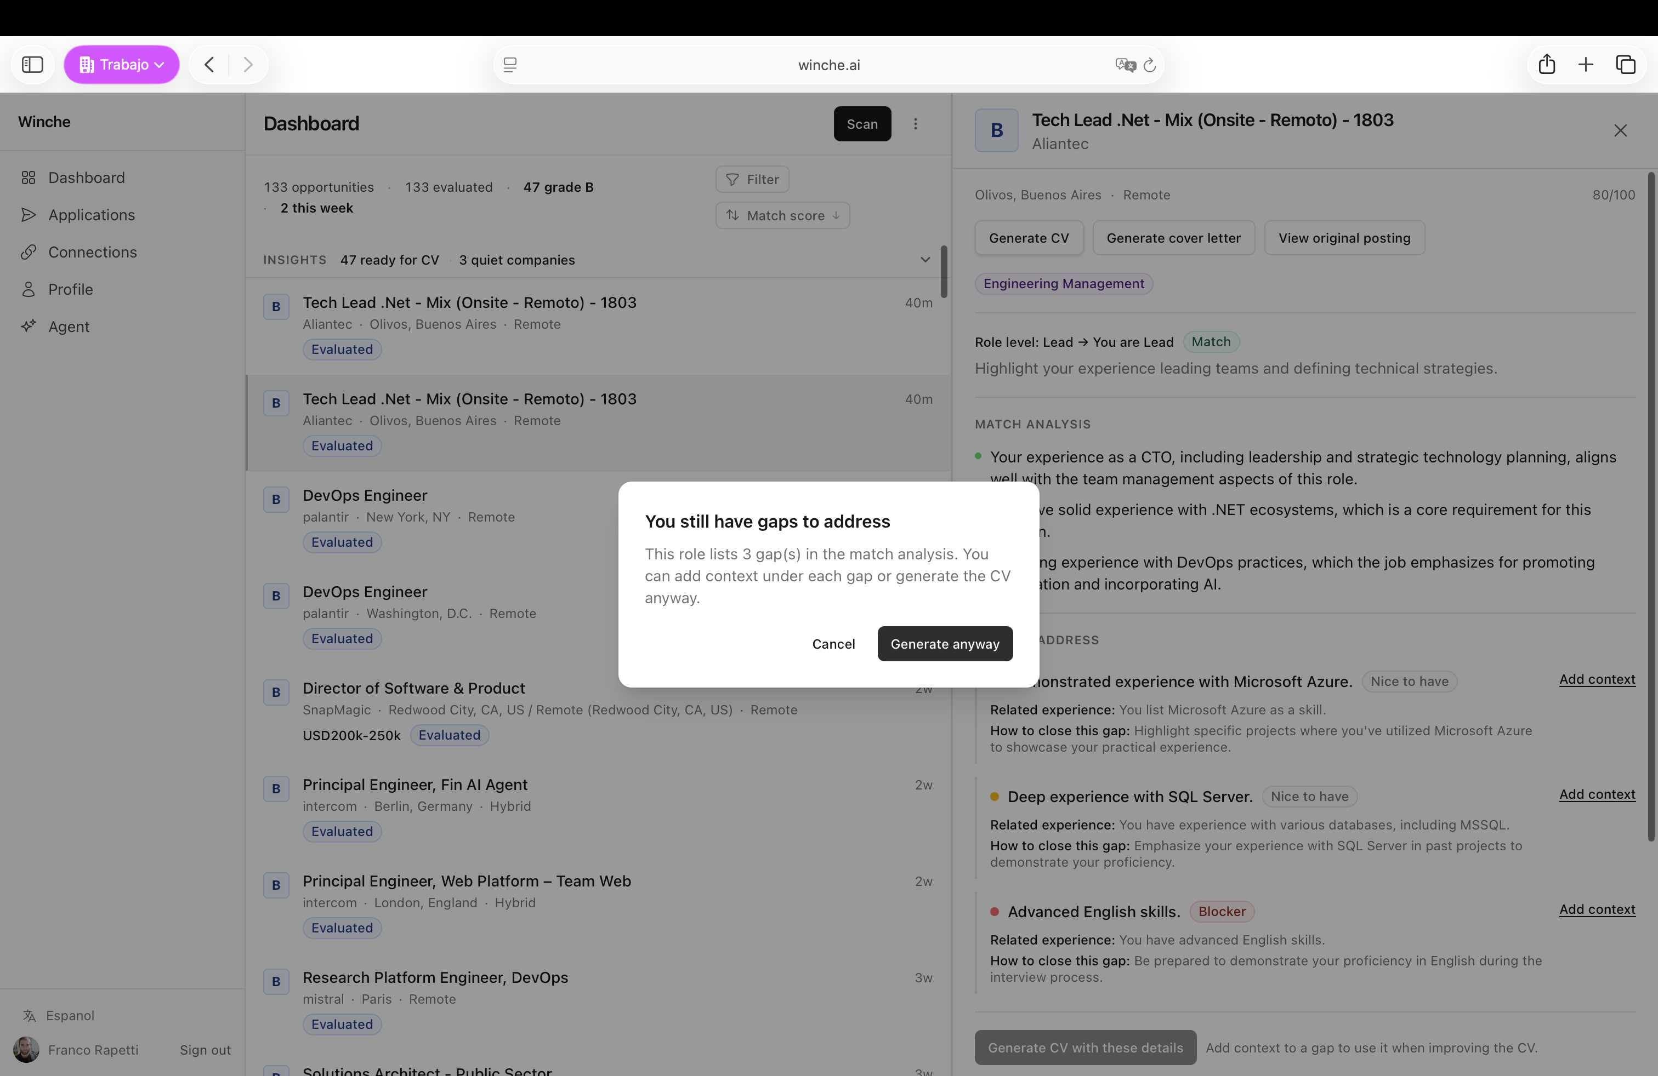Click Generate cover letter
This screenshot has width=1658, height=1076.
pos(1173,238)
